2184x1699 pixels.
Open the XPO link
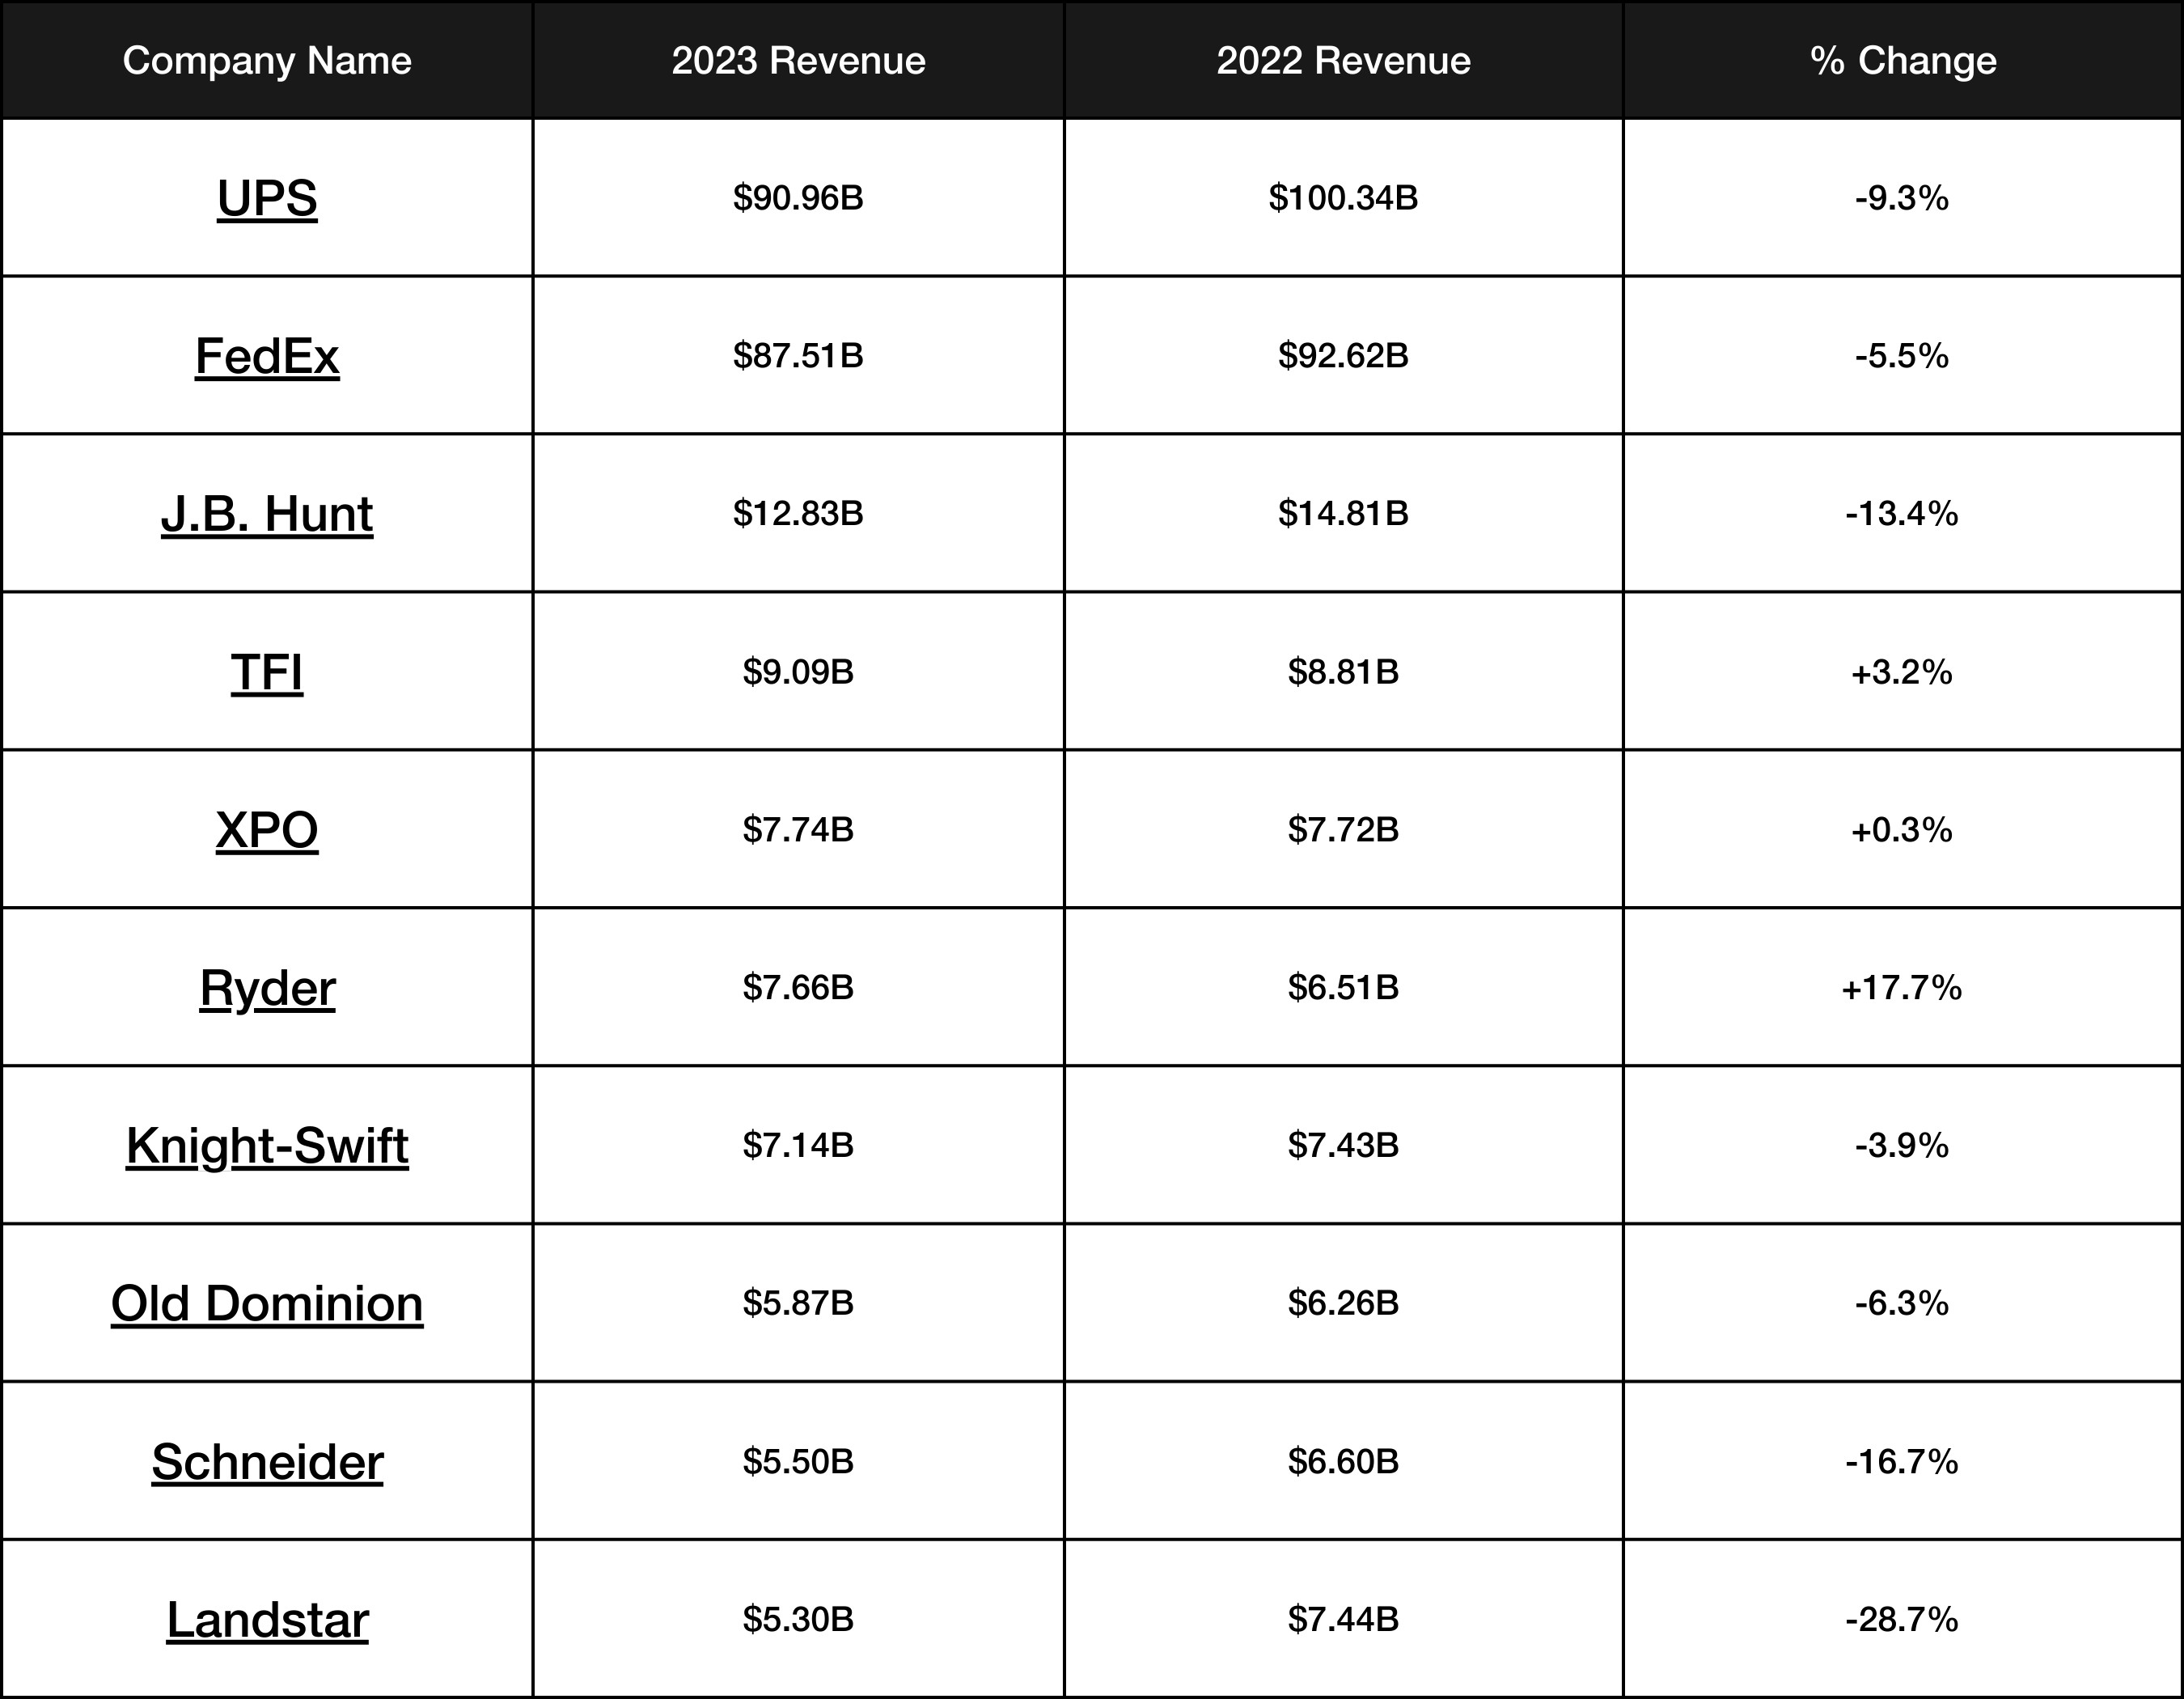pos(267,830)
